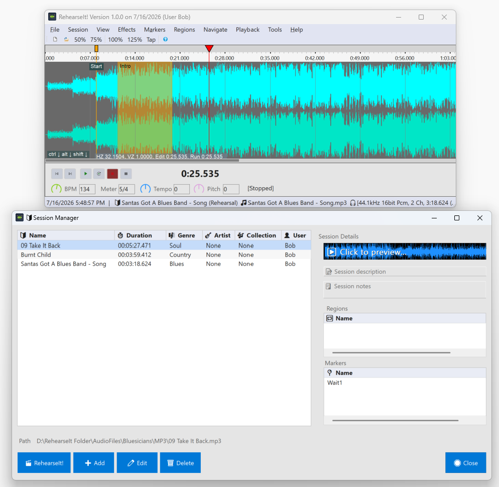Click the RehearseIt! button
This screenshot has height=487, width=499.
[44, 463]
